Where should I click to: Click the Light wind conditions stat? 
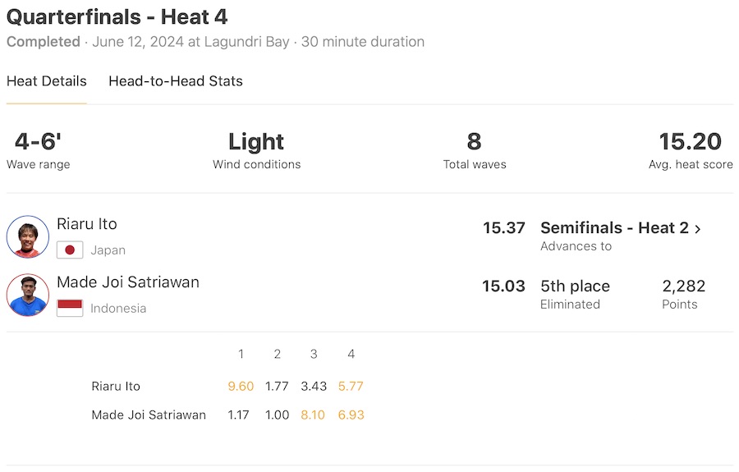pos(256,142)
